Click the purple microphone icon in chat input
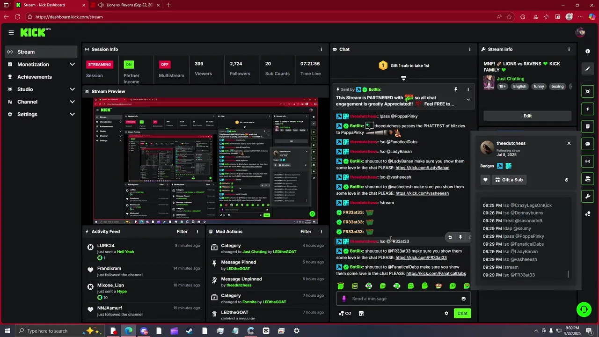Viewport: 599px width, 337px height. pos(344,299)
